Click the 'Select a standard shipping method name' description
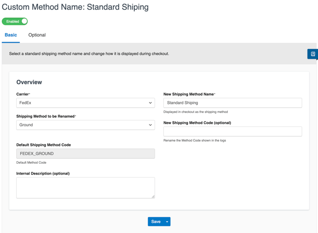 coord(89,54)
